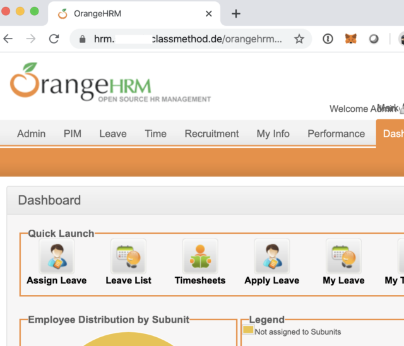Viewport: 404px width, 346px height.
Task: Click the Assign Leave quick launch icon
Action: pos(57,256)
